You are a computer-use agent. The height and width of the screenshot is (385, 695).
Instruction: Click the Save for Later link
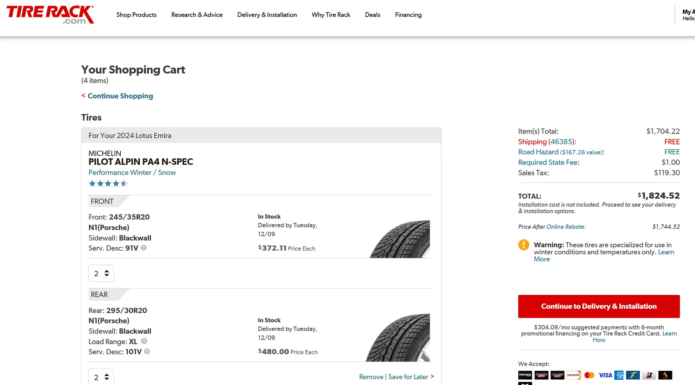(x=408, y=377)
